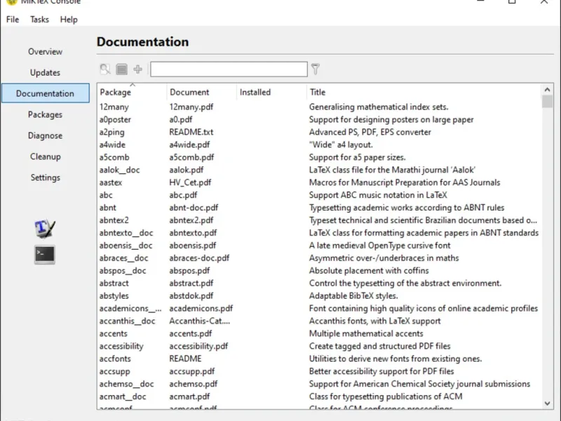Click title 'Support ABC music notation in LaTeX'
The image size is (561, 421).
tap(378, 195)
